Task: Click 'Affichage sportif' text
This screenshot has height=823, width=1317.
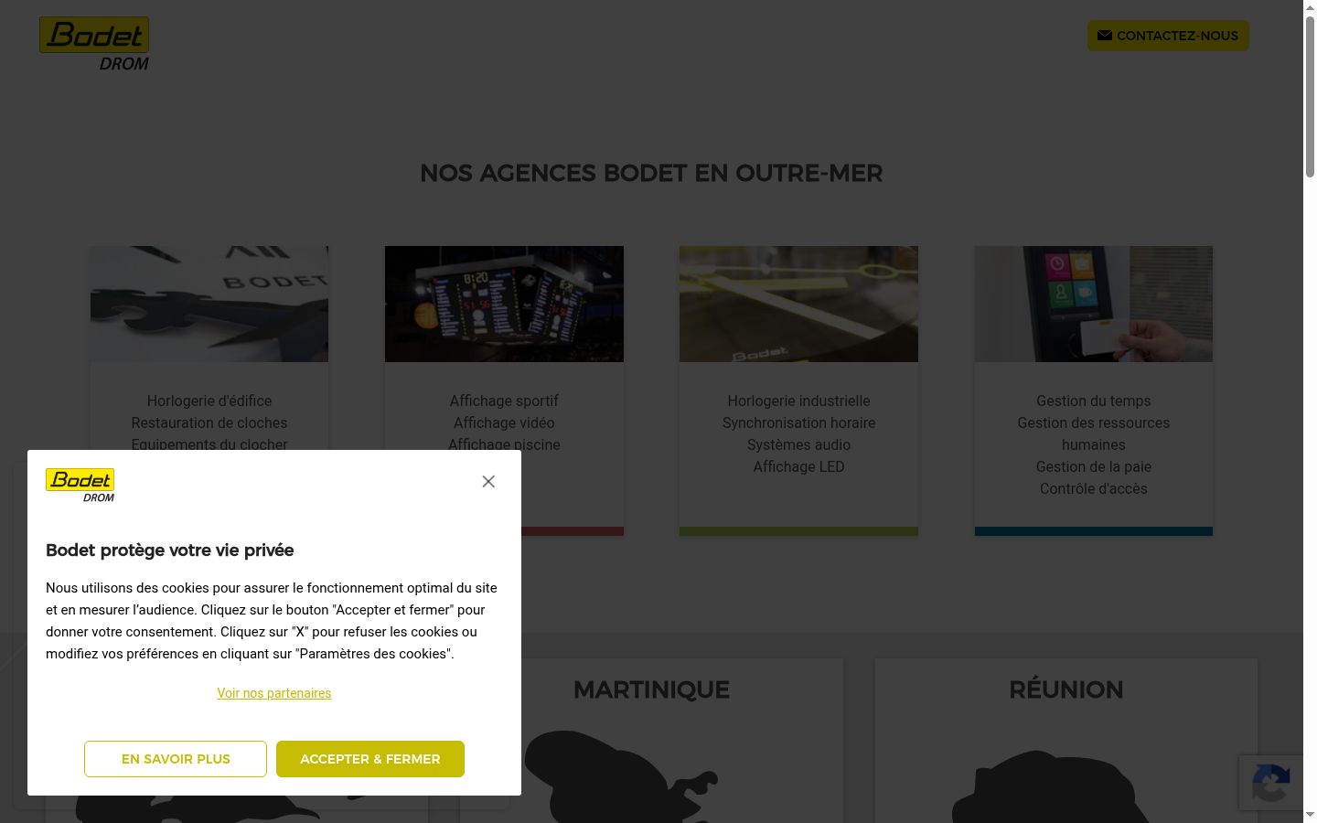Action: (504, 401)
